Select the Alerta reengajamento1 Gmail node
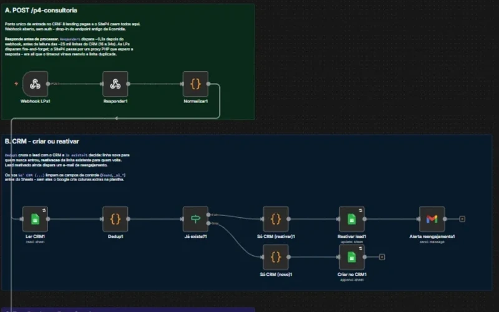 click(x=432, y=219)
